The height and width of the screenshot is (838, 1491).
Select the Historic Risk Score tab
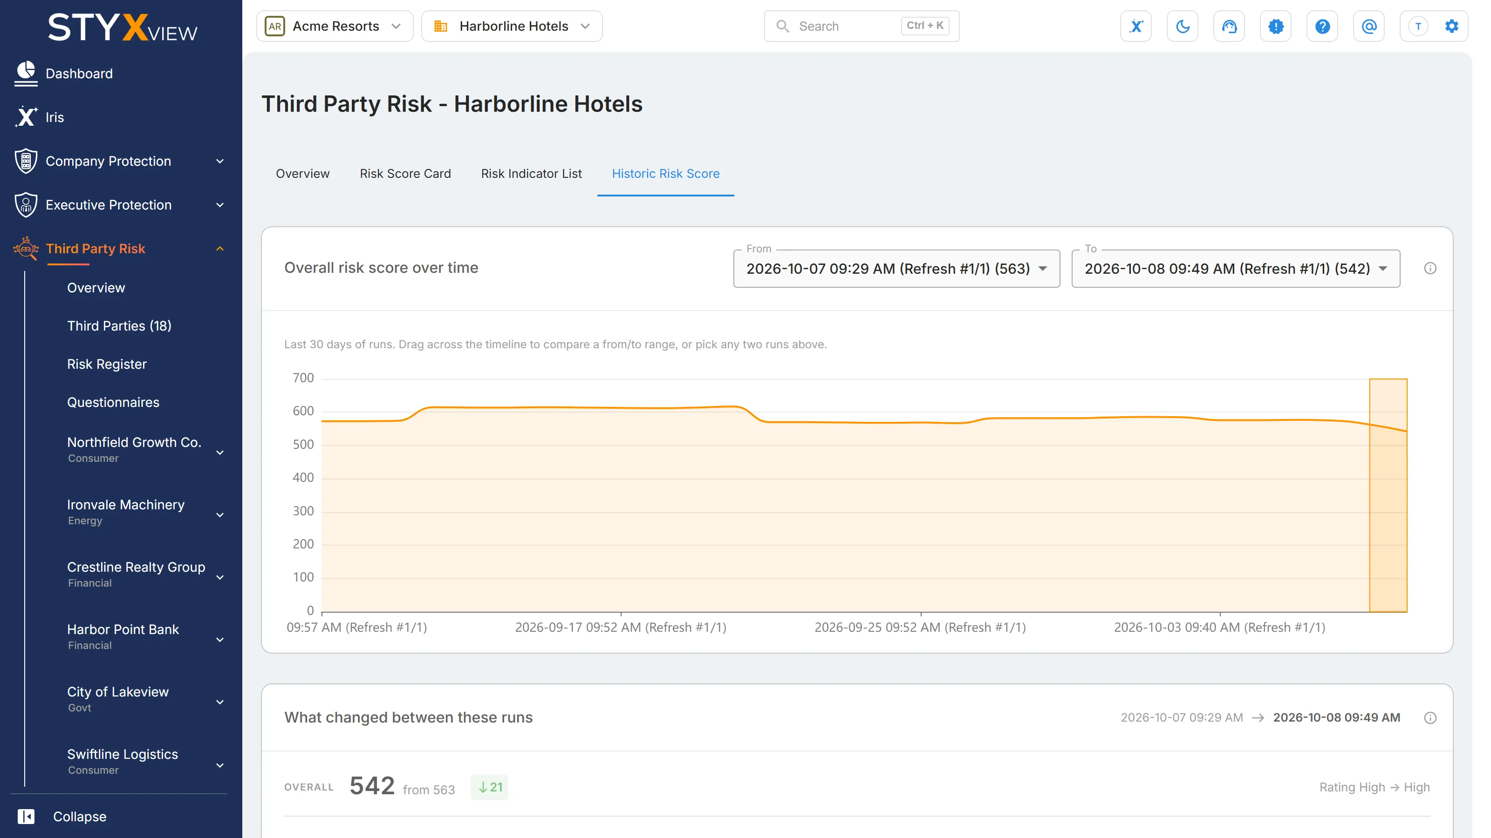[x=666, y=174]
